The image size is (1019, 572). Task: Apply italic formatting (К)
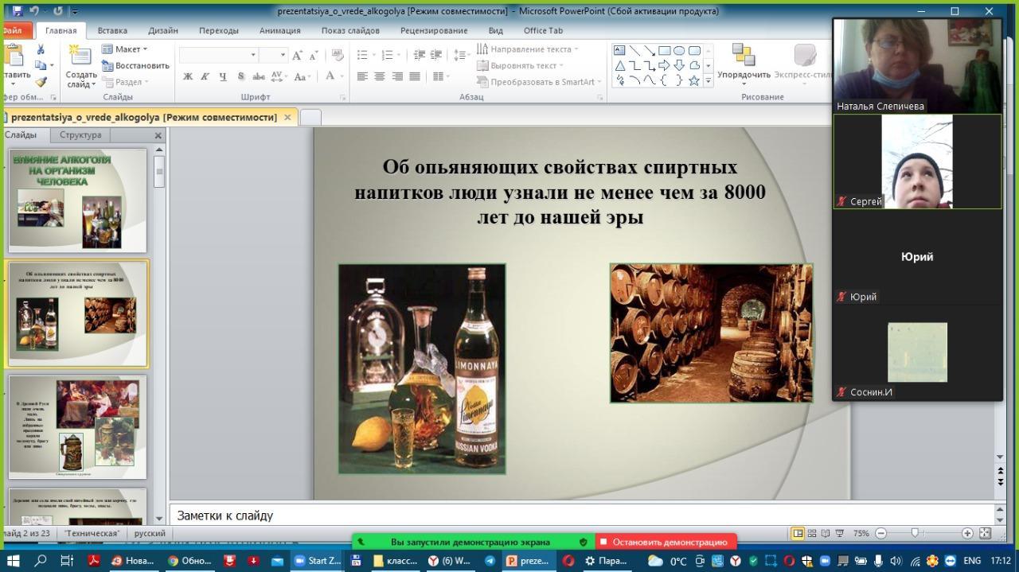[x=205, y=77]
